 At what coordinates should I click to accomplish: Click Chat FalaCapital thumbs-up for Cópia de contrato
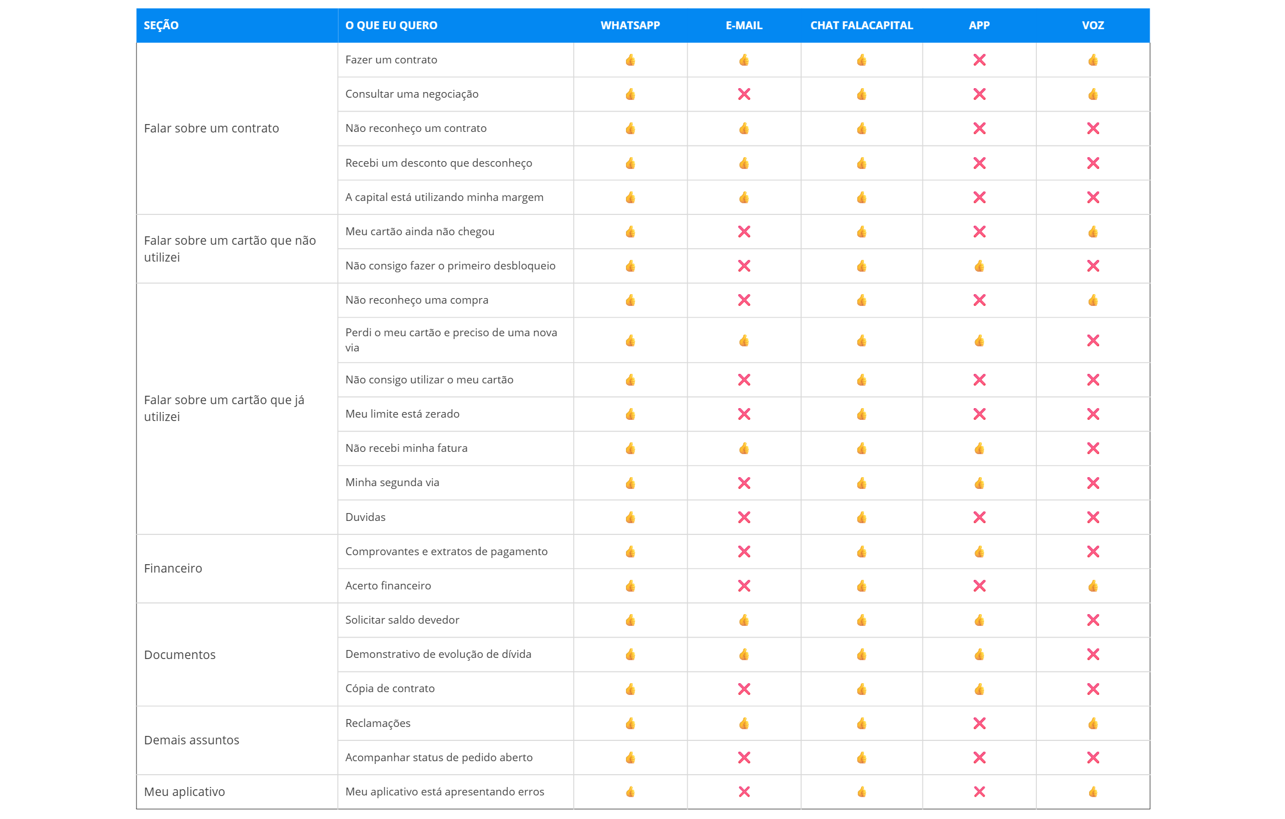coord(861,689)
